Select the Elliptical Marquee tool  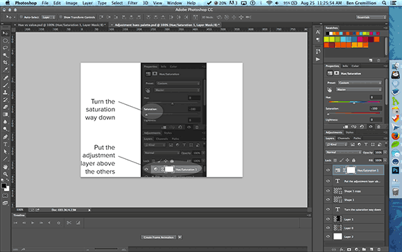point(5,40)
